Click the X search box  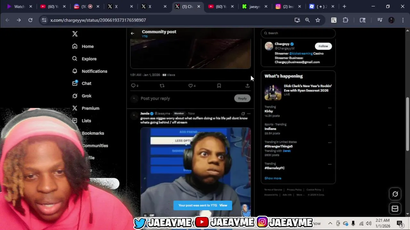[x=298, y=33]
